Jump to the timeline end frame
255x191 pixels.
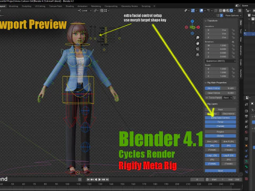point(107,179)
